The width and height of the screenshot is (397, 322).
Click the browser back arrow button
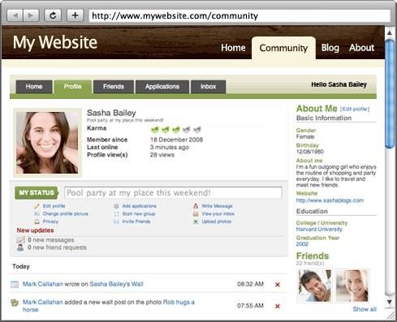coord(15,15)
